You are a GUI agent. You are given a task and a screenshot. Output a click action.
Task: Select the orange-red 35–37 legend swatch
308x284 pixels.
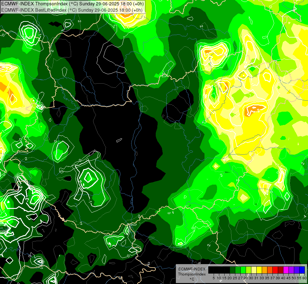(270, 270)
